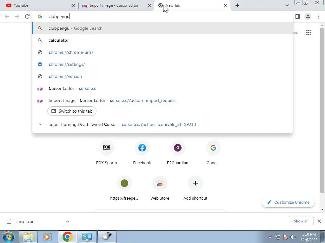Open Chrome's three-dot menu
The height and width of the screenshot is (243, 325).
pyautogui.click(x=318, y=16)
